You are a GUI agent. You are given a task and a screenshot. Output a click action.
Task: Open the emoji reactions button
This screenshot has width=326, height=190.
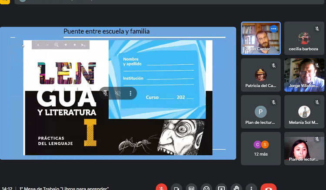206,187
